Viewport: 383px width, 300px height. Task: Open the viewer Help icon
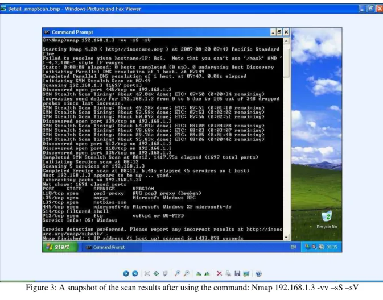pyautogui.click(x=258, y=274)
